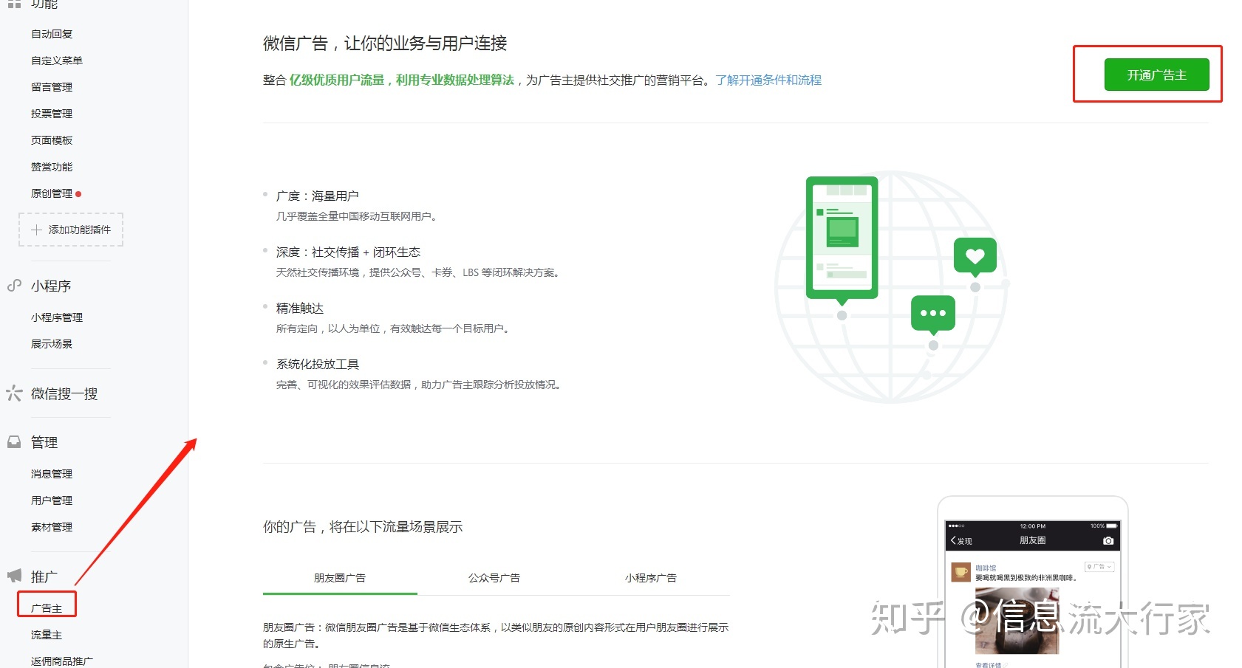Click the heading 微信广告，让你的业务与用户连接
The height and width of the screenshot is (668, 1242).
click(385, 44)
